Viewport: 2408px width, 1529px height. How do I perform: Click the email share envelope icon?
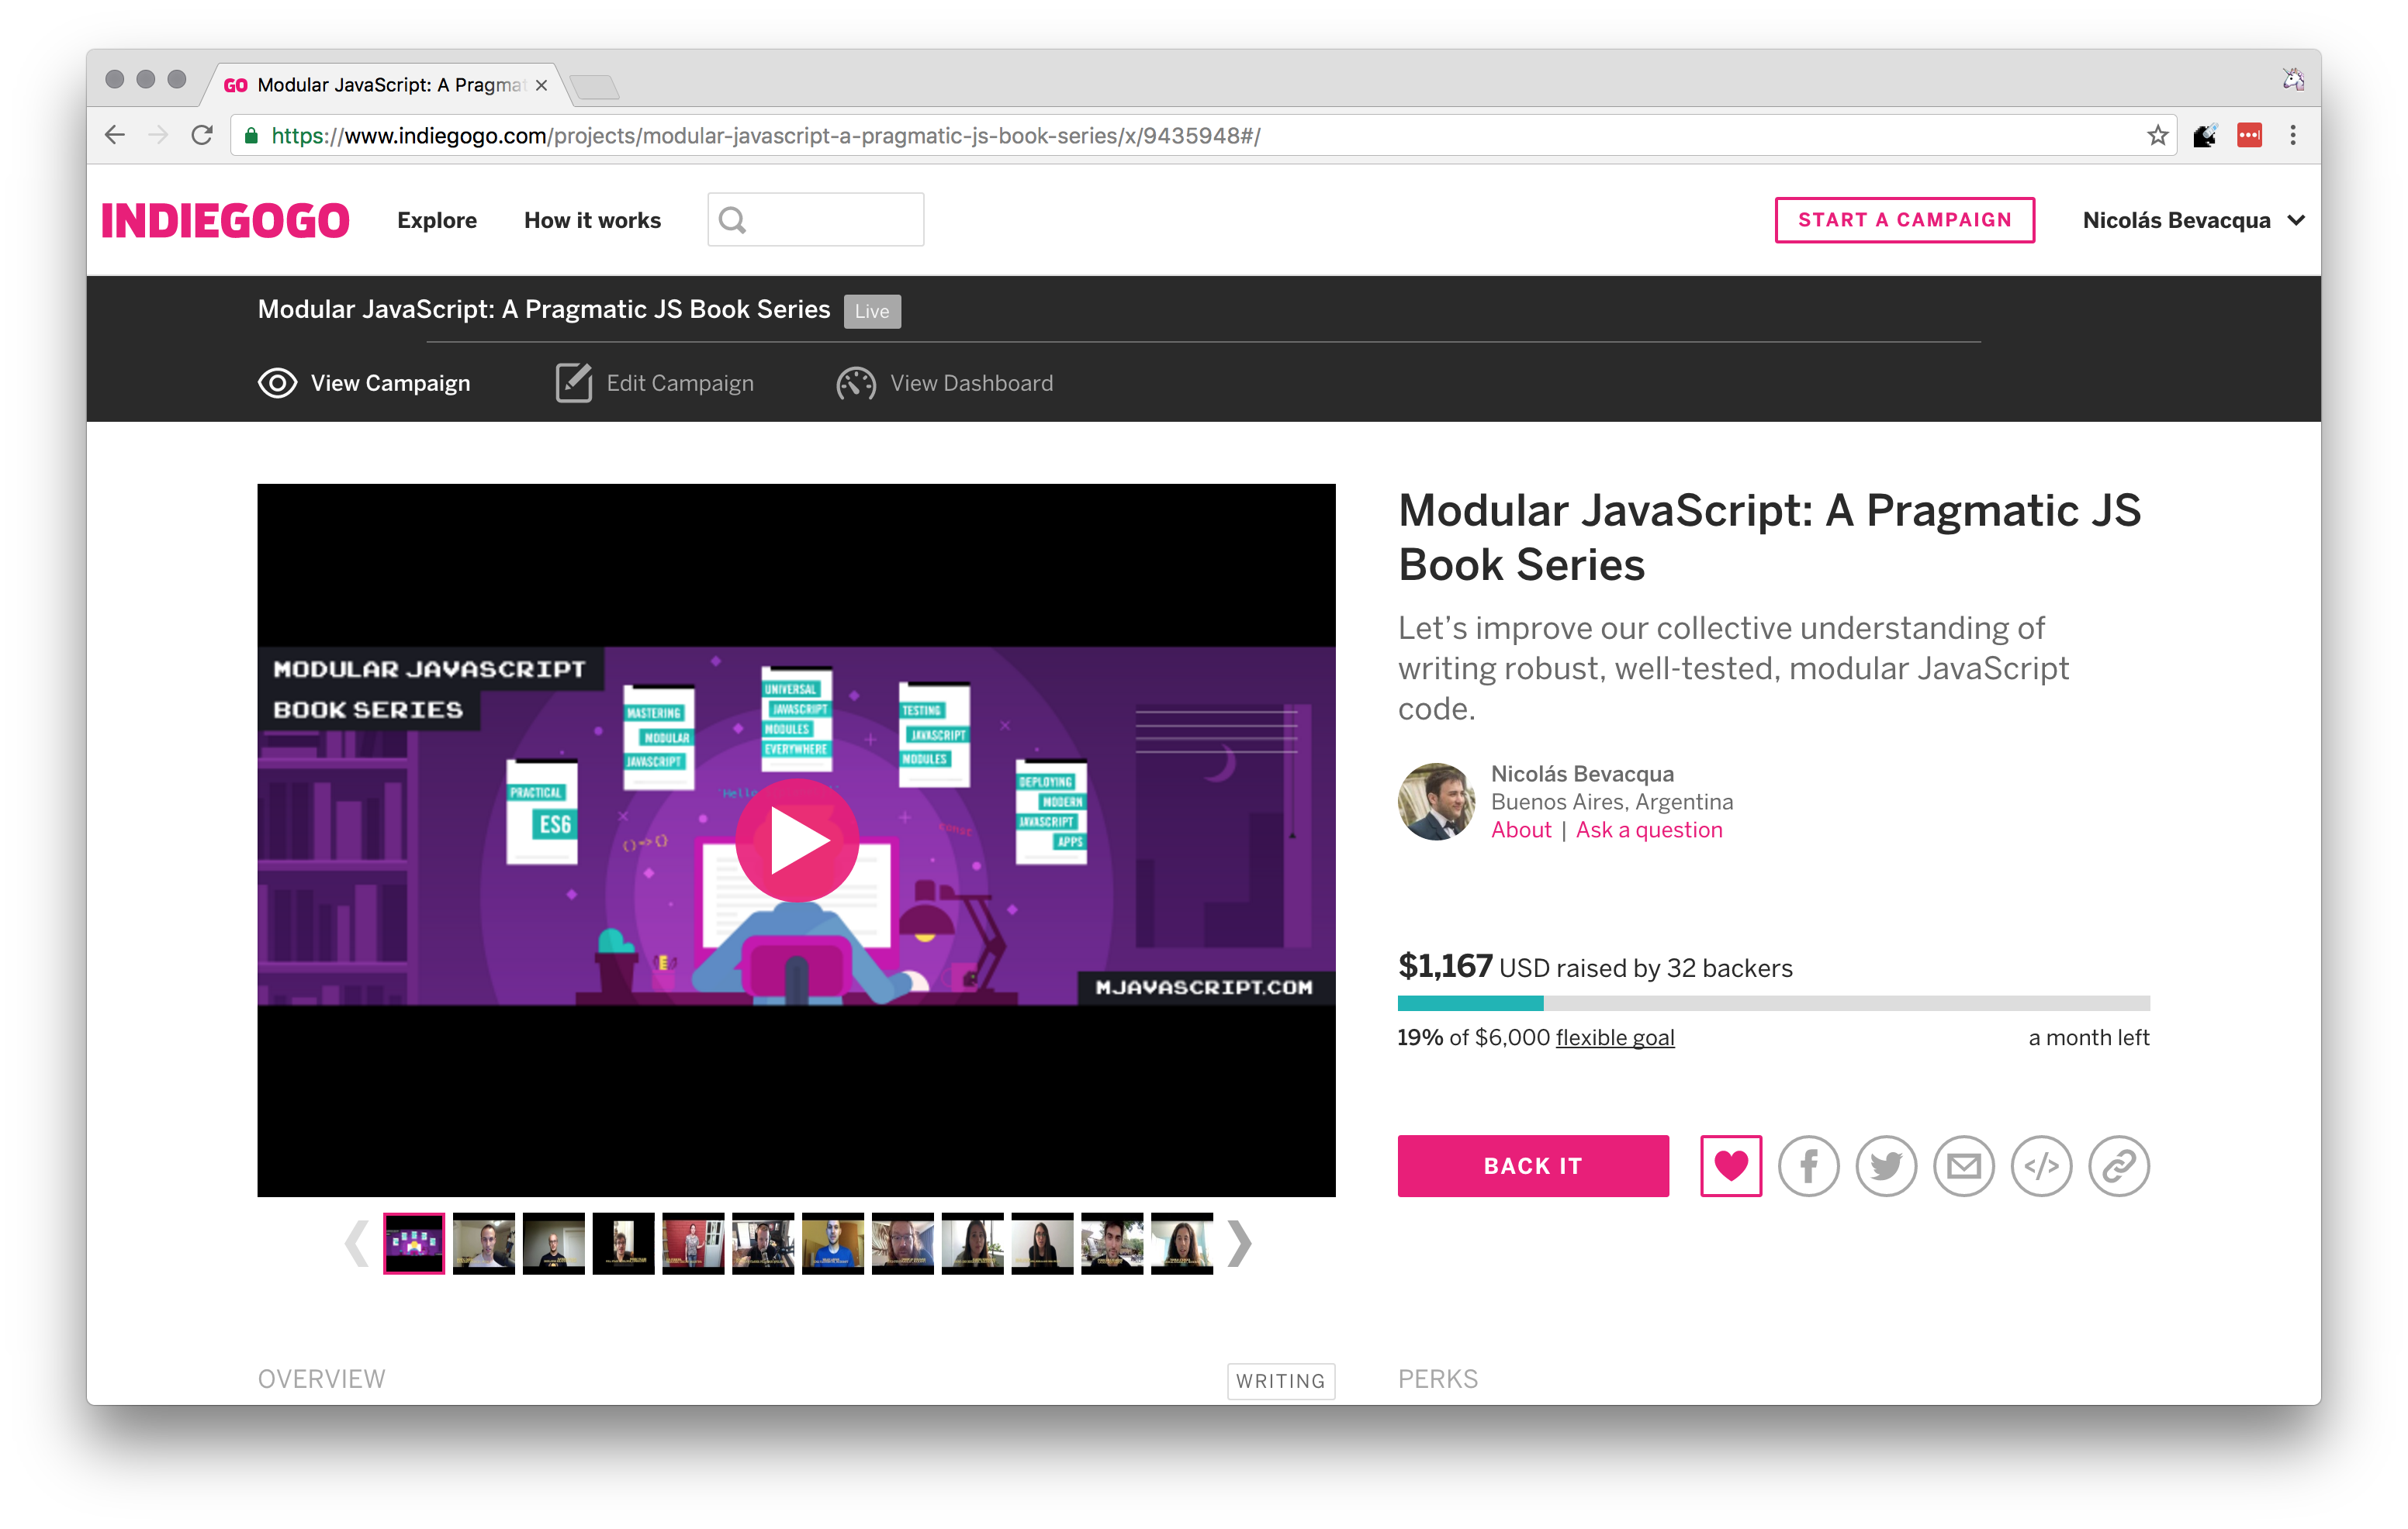click(x=1963, y=1165)
